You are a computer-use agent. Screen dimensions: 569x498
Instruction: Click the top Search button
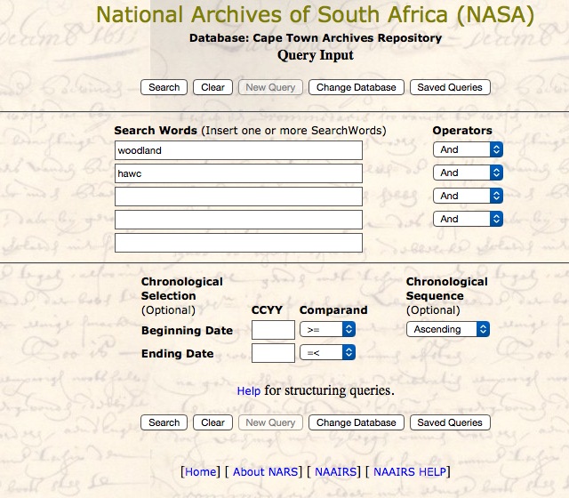click(x=164, y=87)
